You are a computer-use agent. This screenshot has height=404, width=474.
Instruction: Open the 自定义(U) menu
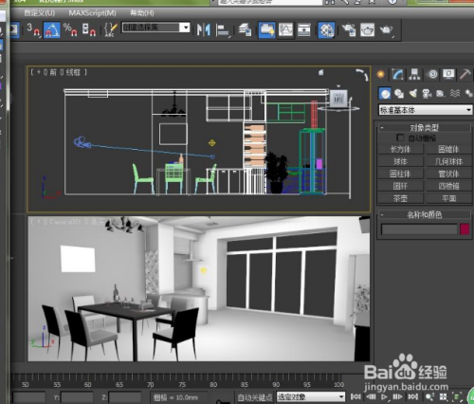(x=40, y=13)
